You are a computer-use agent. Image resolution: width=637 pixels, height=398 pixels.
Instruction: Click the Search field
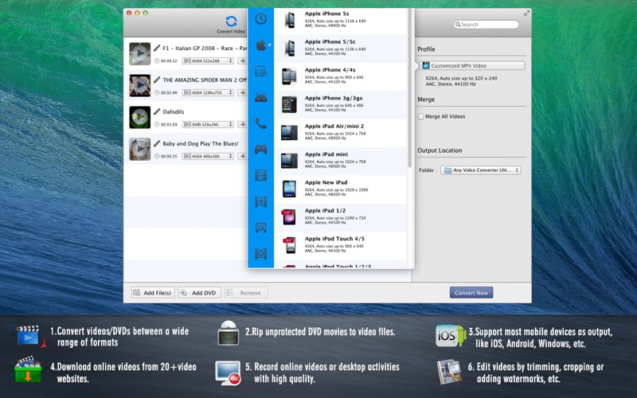point(486,25)
